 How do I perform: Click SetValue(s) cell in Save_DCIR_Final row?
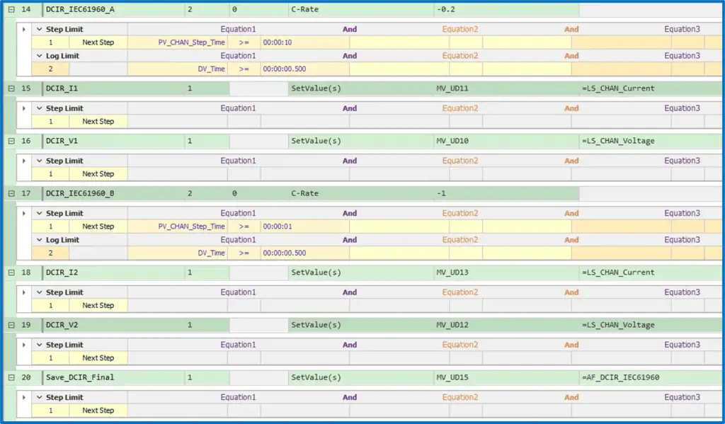[x=360, y=377]
